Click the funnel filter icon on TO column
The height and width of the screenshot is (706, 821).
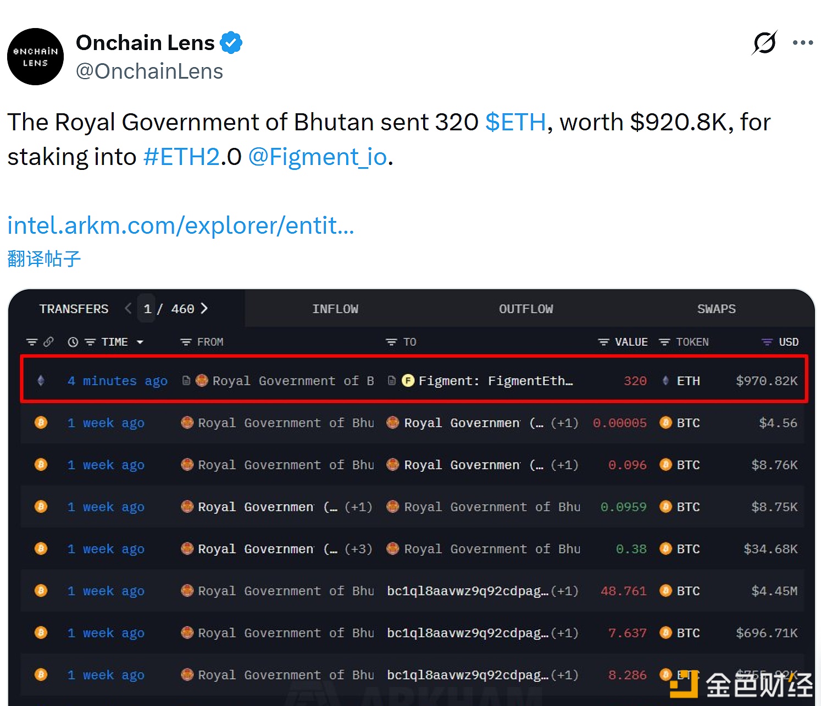pyautogui.click(x=390, y=341)
